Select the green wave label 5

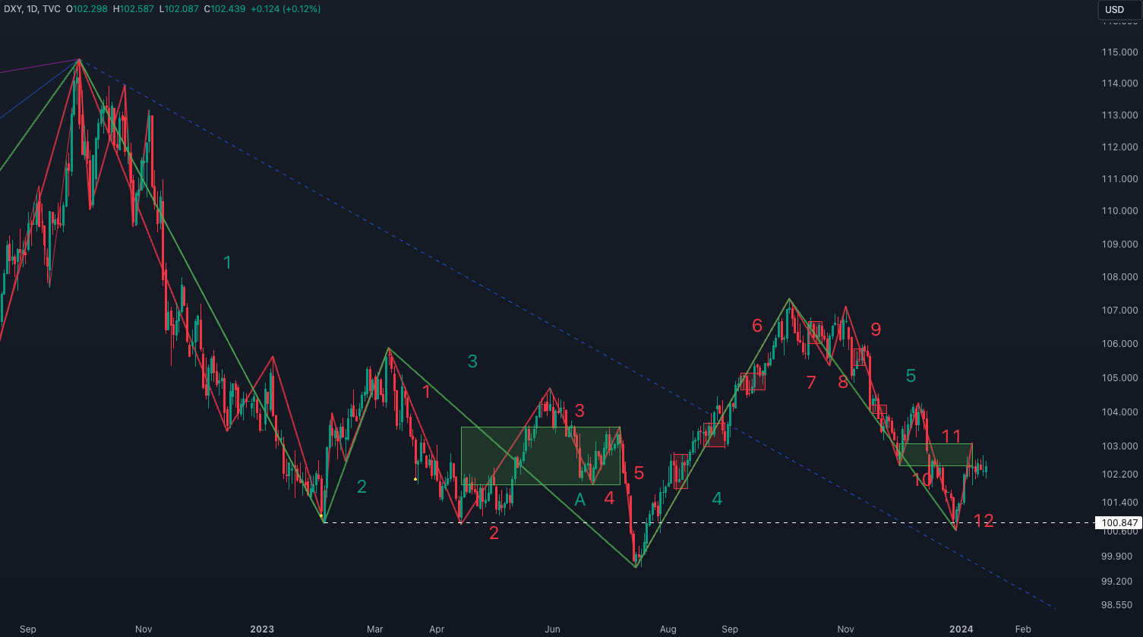point(911,376)
